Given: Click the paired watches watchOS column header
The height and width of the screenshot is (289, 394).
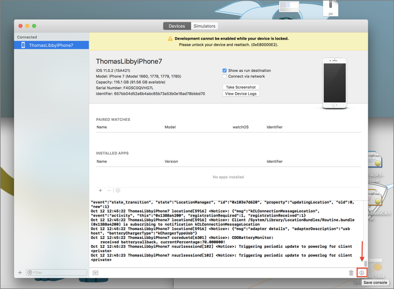Looking at the screenshot, I should (241, 127).
